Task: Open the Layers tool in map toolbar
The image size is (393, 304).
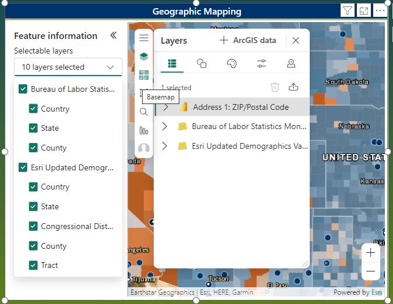Action: (x=144, y=56)
